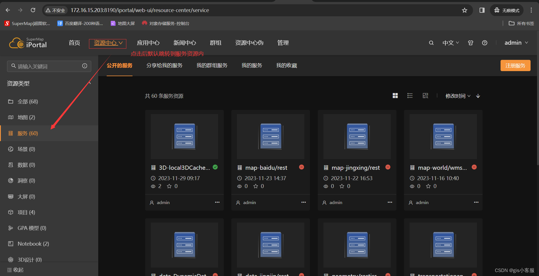This screenshot has width=539, height=276.
Task: Switch to 我的服务 tab
Action: pyautogui.click(x=252, y=65)
